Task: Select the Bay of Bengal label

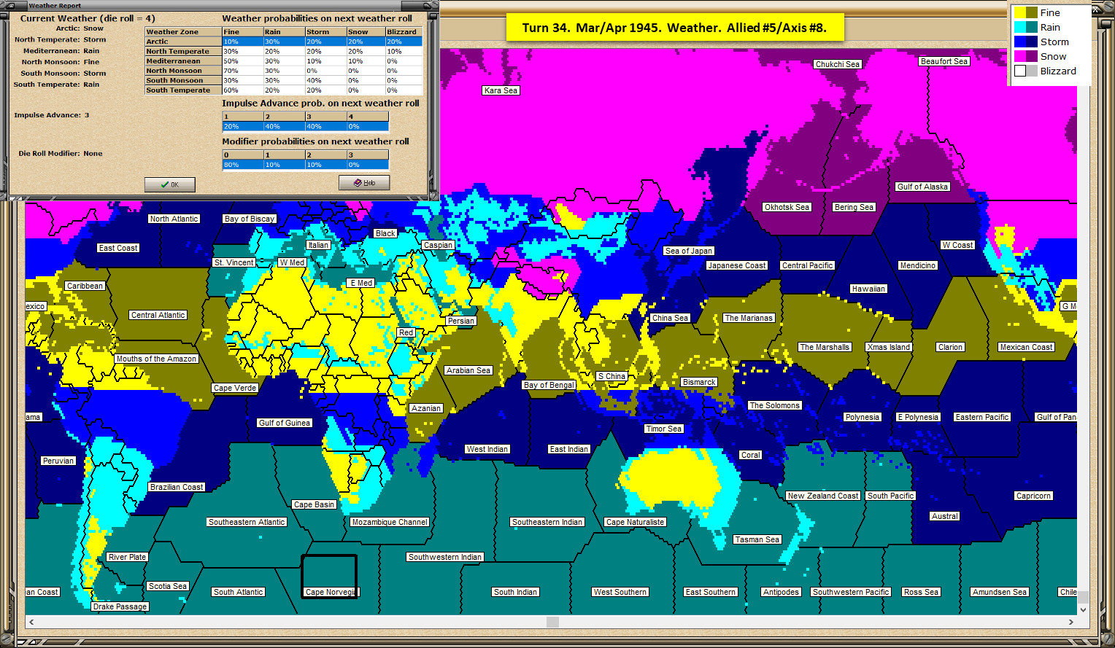Action: tap(549, 385)
